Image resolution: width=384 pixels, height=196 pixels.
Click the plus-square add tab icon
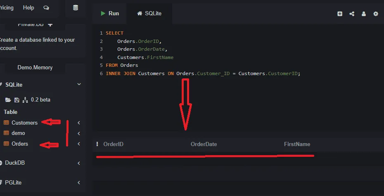tap(340, 14)
